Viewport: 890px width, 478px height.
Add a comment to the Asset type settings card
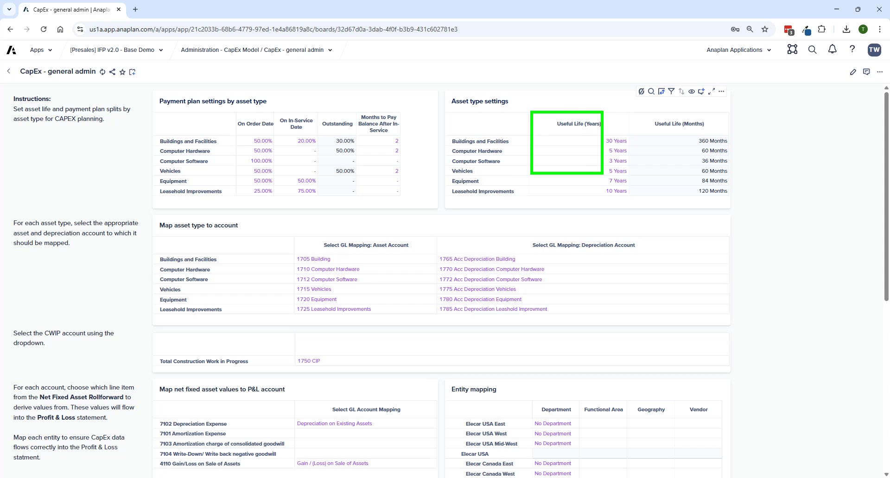coord(701,91)
